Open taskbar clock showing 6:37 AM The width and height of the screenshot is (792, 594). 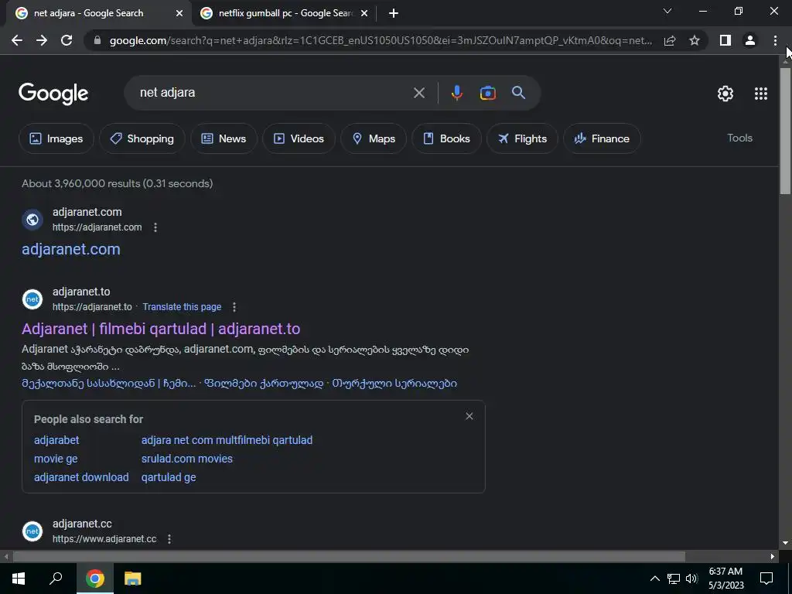pos(725,579)
